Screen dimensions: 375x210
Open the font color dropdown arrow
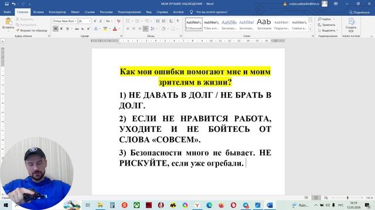point(119,29)
